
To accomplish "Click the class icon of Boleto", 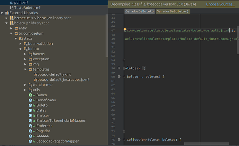I will click(30, 106).
